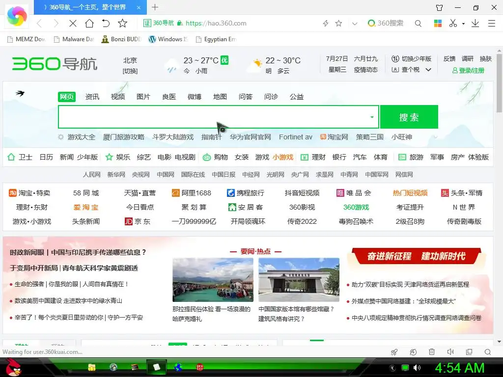Open the 京东 JD site link
503x377 pixels.
tap(138, 221)
